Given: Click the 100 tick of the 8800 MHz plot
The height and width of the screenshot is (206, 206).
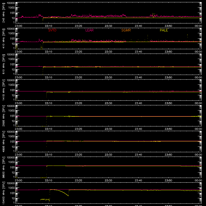Looking at the screenshot, I should point(12,167).
